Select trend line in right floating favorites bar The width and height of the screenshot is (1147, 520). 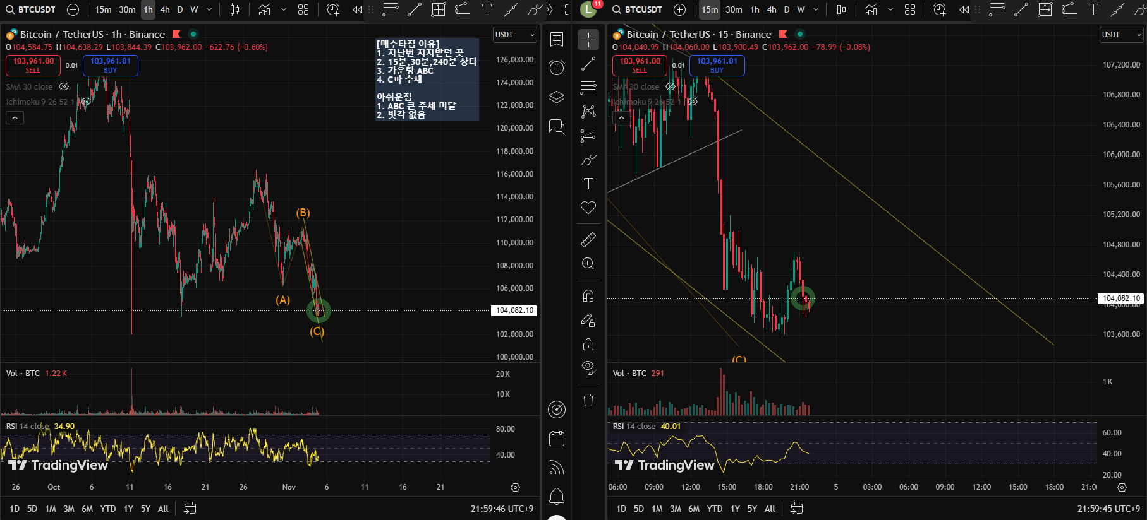click(x=1021, y=9)
